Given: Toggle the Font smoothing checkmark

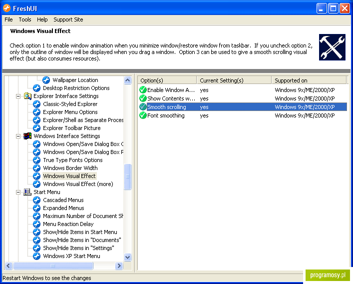Looking at the screenshot, I should (x=143, y=115).
